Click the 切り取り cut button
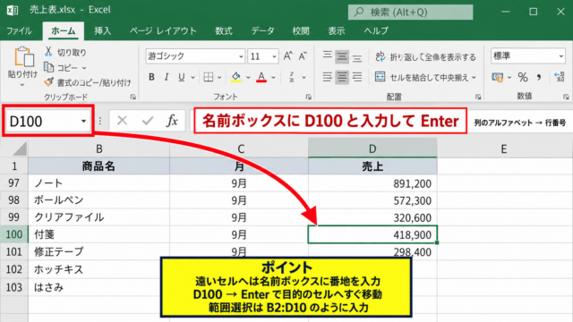 (x=65, y=52)
